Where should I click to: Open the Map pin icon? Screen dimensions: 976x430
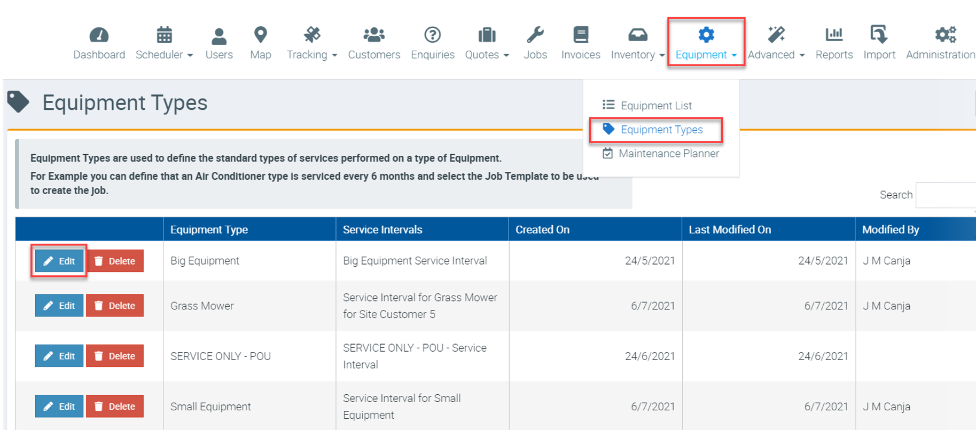coord(260,35)
